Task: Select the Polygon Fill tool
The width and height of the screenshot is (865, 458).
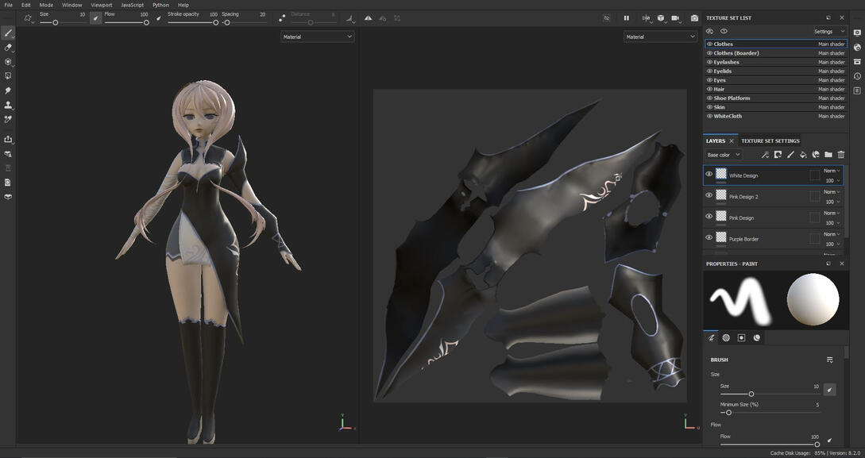Action: pyautogui.click(x=8, y=76)
